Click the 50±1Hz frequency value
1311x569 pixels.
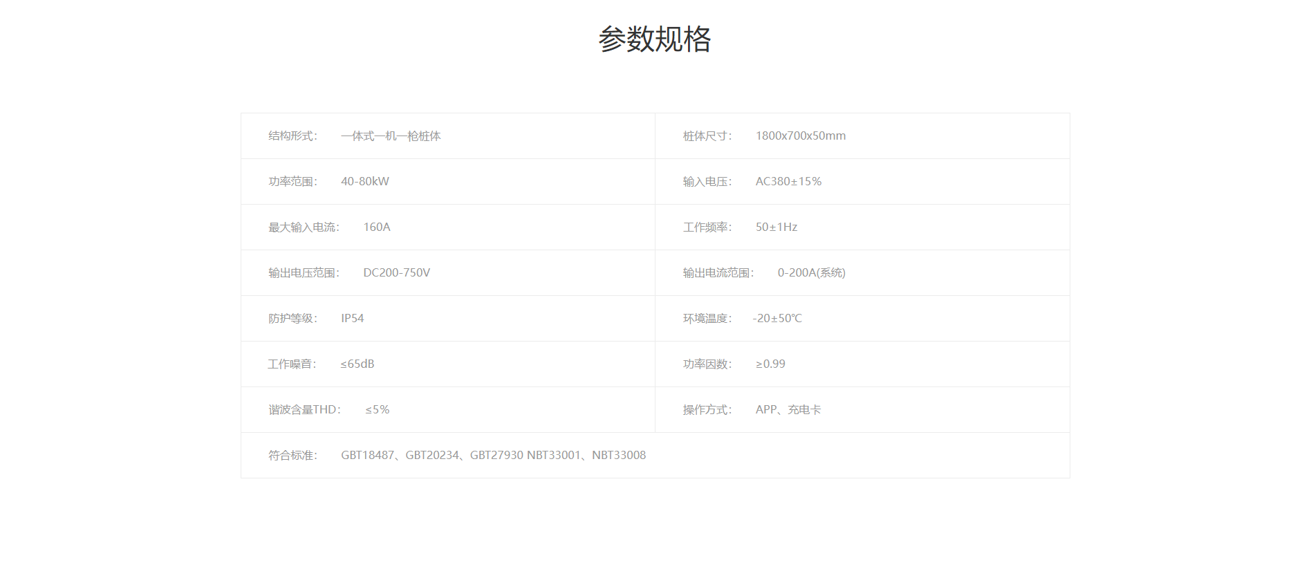tap(776, 227)
